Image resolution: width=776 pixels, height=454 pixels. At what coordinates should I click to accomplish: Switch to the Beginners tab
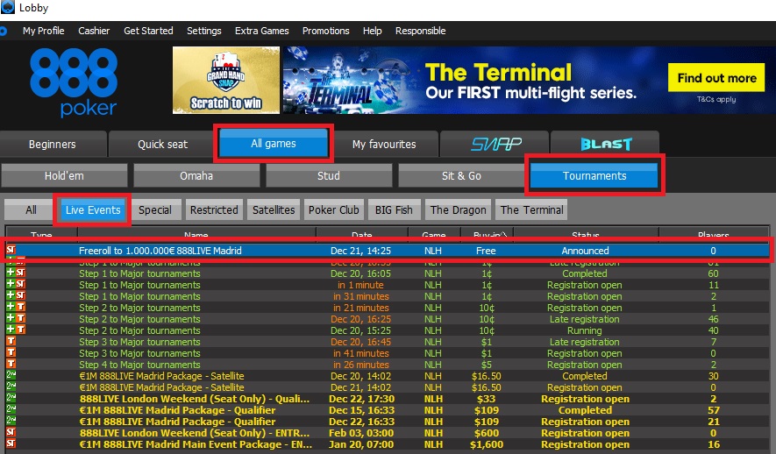pyautogui.click(x=53, y=145)
